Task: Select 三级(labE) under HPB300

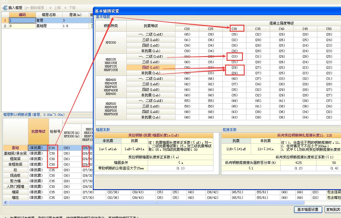Action: [151, 40]
